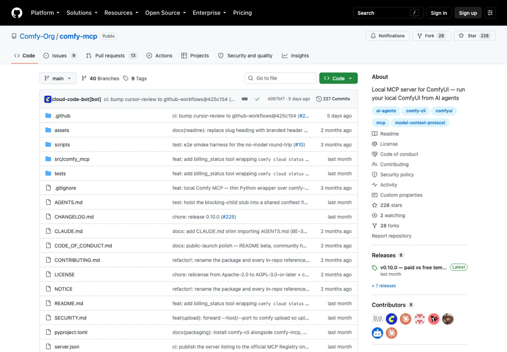The height and width of the screenshot is (352, 507).
Task: Click the Sign up button
Action: (468, 13)
